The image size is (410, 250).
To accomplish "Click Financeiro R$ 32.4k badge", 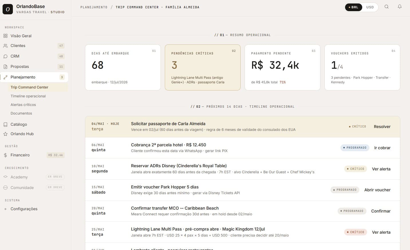I will [x=56, y=155].
